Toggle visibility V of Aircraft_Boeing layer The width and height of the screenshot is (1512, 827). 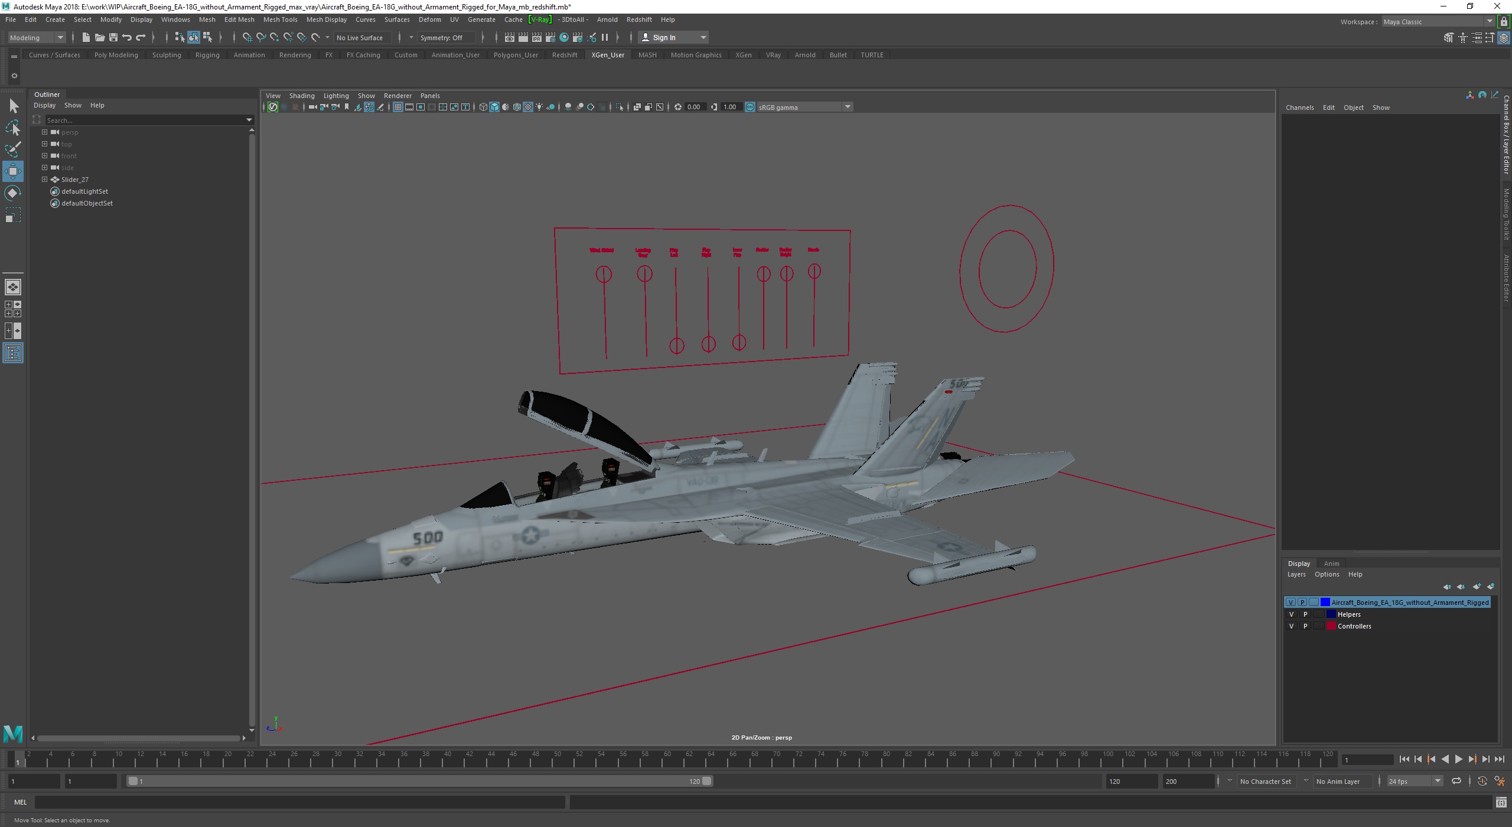coord(1291,603)
